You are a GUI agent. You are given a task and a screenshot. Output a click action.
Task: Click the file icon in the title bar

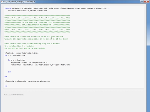2,2
